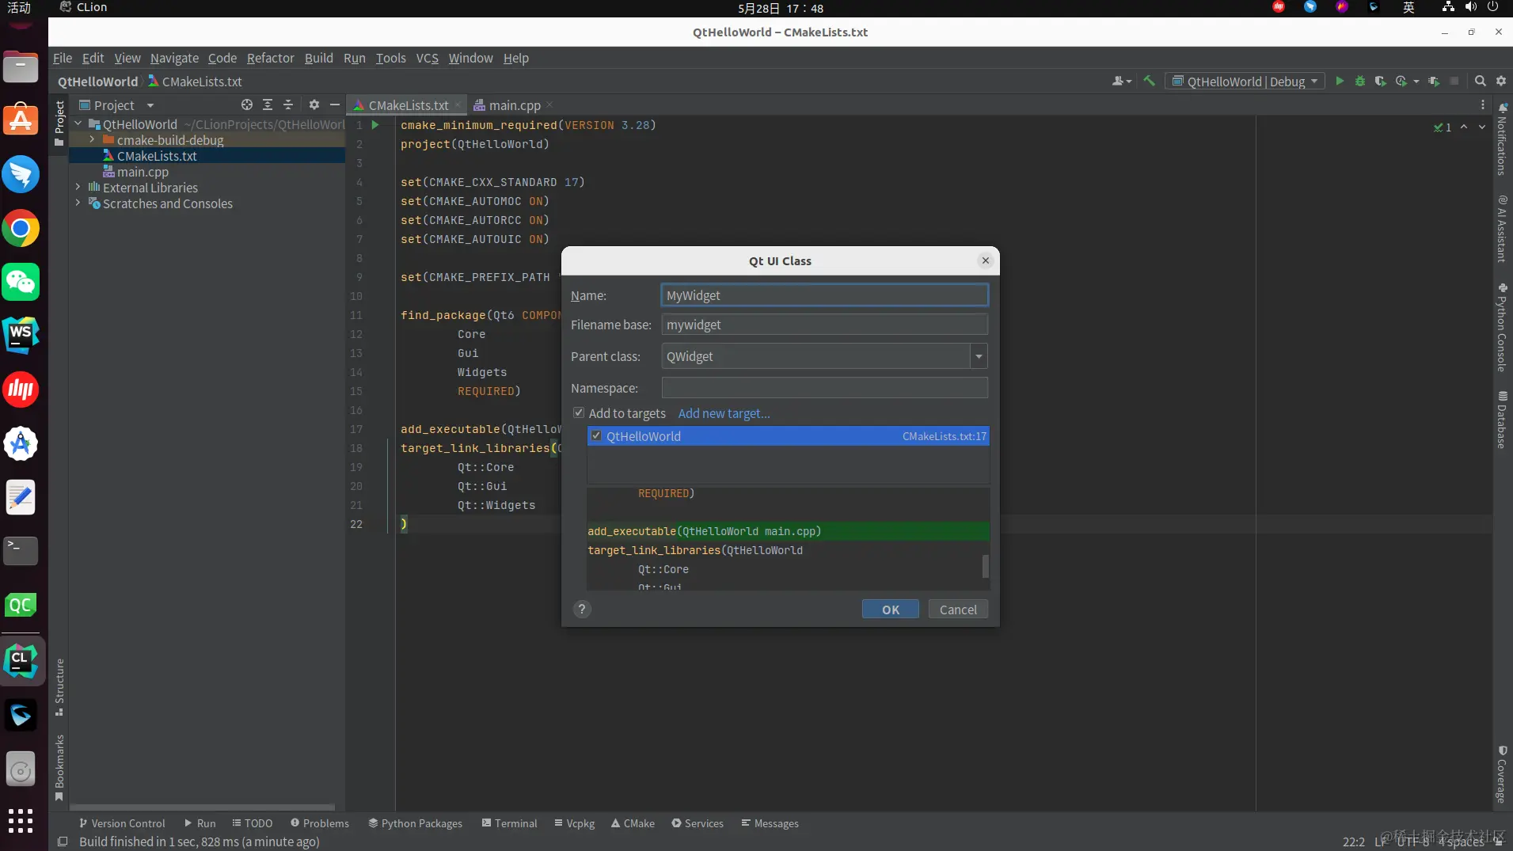Click the Add new target link

(x=724, y=414)
